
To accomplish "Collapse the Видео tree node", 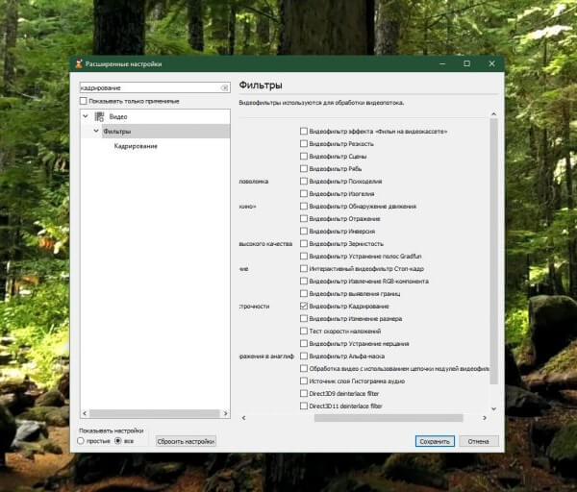I will point(86,116).
